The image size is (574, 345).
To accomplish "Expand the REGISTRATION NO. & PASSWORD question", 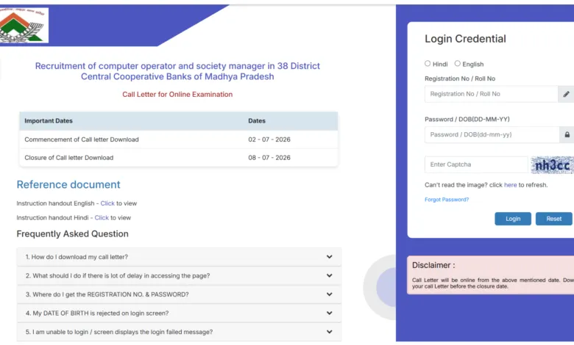I will click(179, 294).
